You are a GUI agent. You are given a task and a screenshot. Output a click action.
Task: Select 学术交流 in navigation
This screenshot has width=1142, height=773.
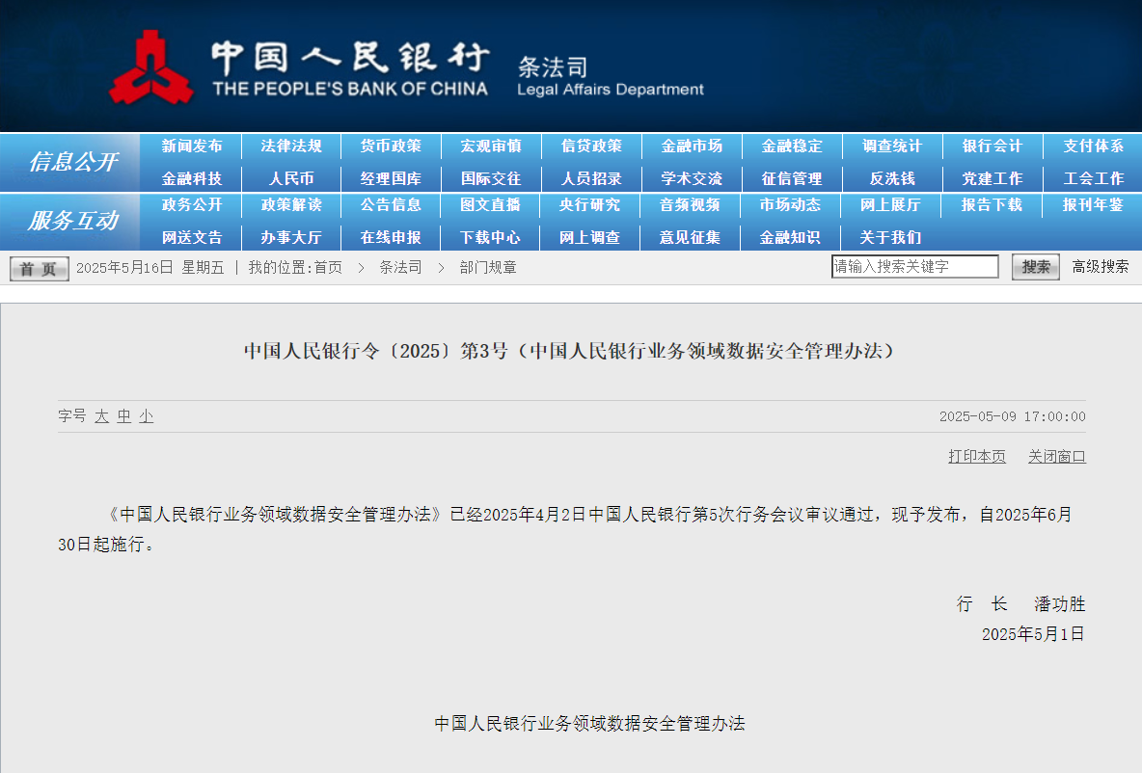pos(692,179)
